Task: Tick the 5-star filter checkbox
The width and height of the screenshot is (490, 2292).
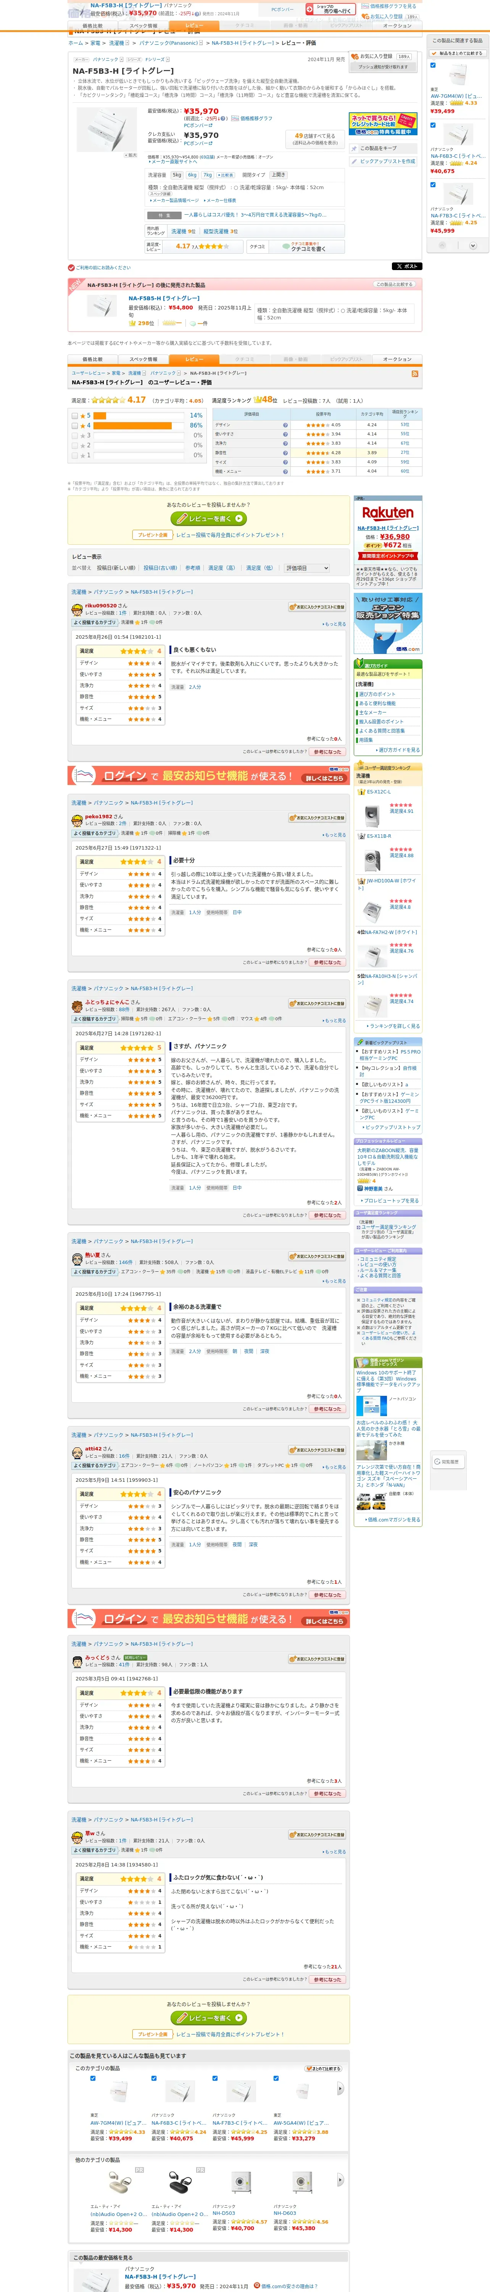Action: click(x=75, y=416)
